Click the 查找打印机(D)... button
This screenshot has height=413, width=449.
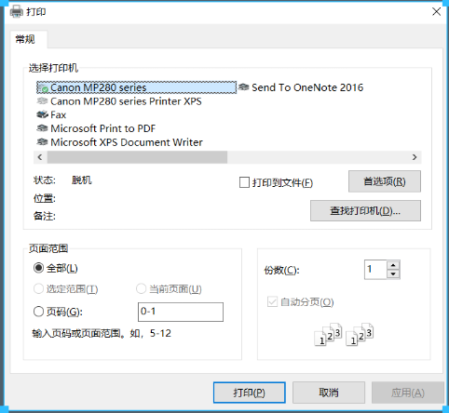click(x=365, y=211)
